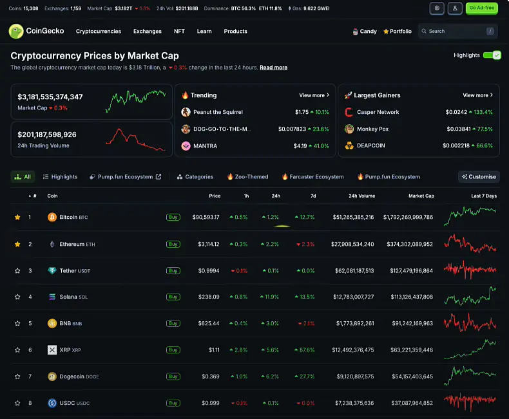This screenshot has width=509, height=419.
Task: Click Buy button for Bitcoin
Action: tap(173, 217)
